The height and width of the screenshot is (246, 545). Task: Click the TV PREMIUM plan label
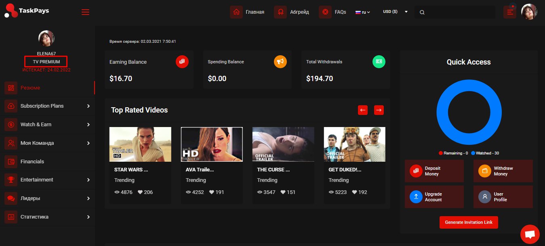pyautogui.click(x=46, y=62)
